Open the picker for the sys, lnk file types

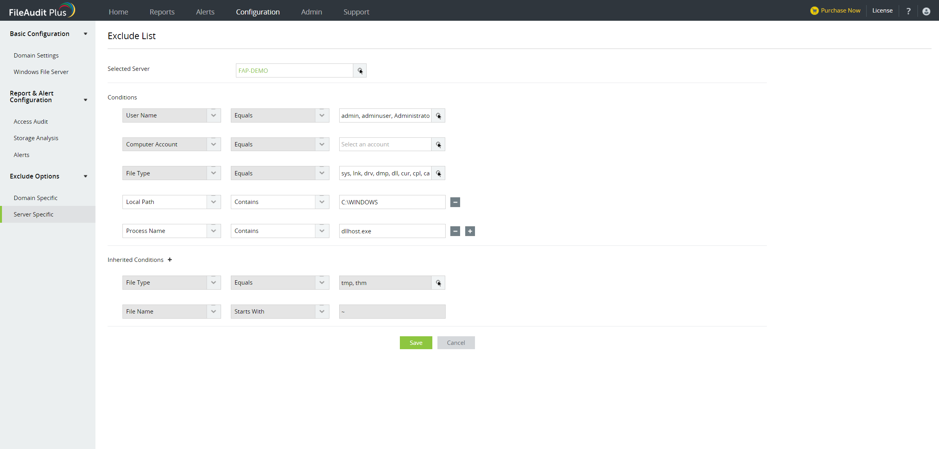(x=438, y=173)
